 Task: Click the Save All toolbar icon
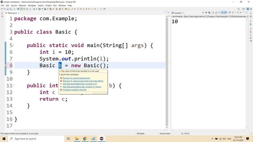(x=11, y=9)
